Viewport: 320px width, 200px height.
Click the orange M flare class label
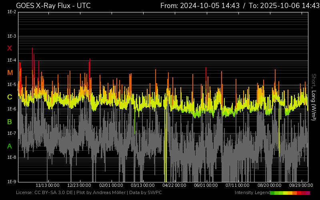click(x=10, y=73)
